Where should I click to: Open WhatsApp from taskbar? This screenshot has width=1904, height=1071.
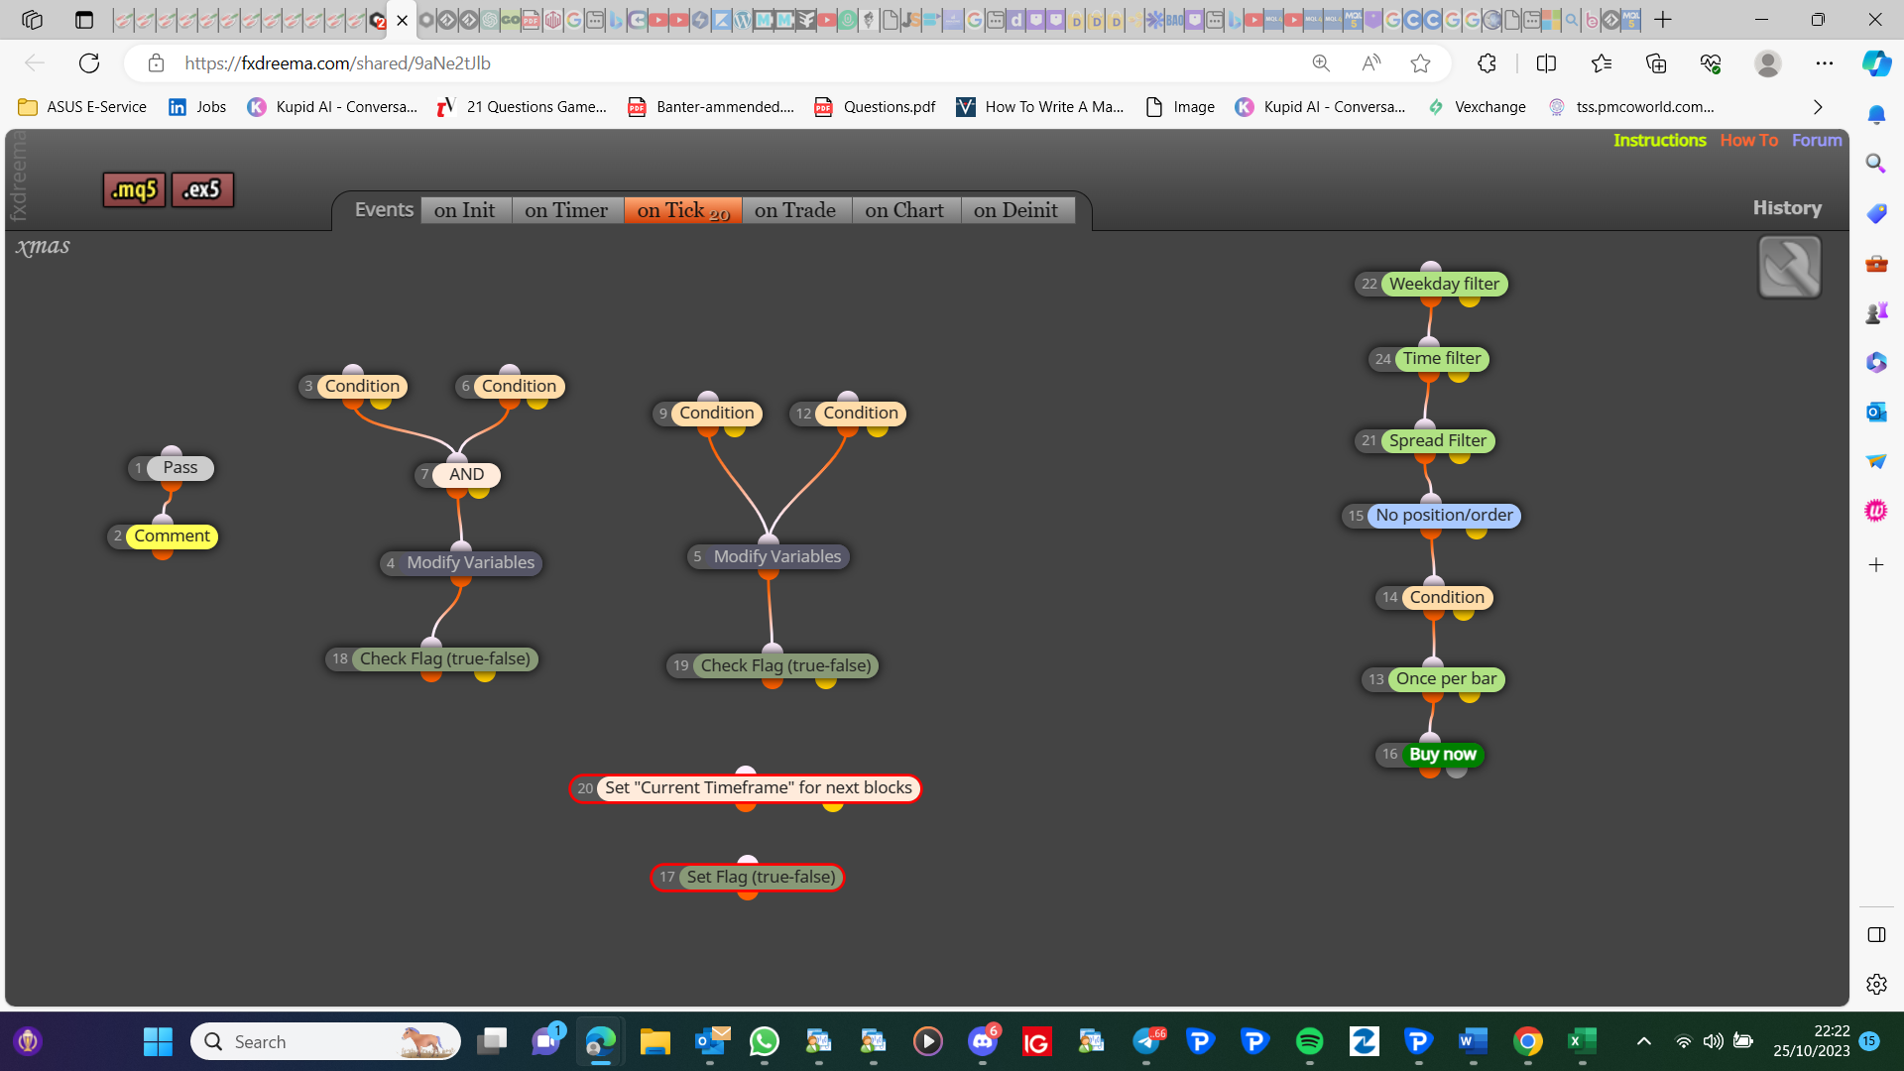click(x=765, y=1041)
